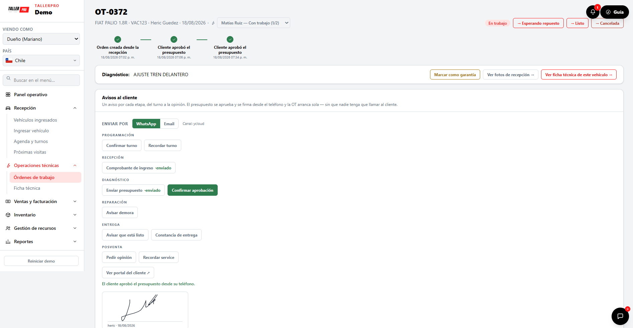
Task: Click the Ventas y facturación icon
Action: 8,201
